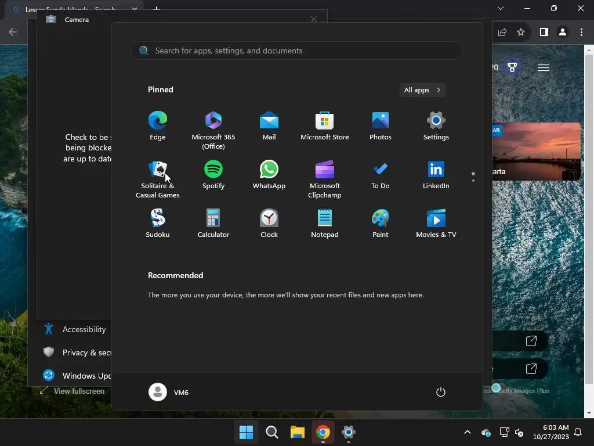This screenshot has width=594, height=446.
Task: Launch the Paint app
Action: [381, 224]
